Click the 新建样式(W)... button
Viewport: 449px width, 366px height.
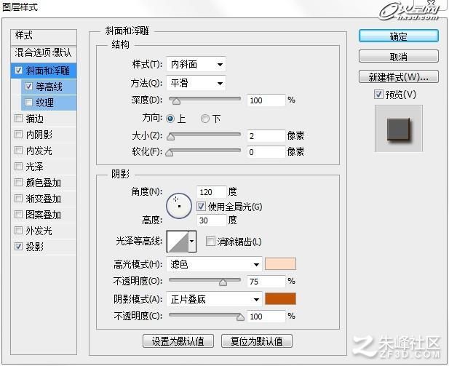tap(398, 76)
